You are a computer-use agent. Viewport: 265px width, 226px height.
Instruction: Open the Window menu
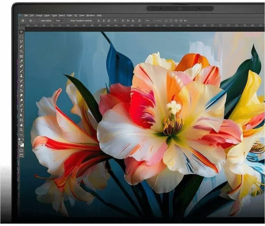click(x=90, y=15)
